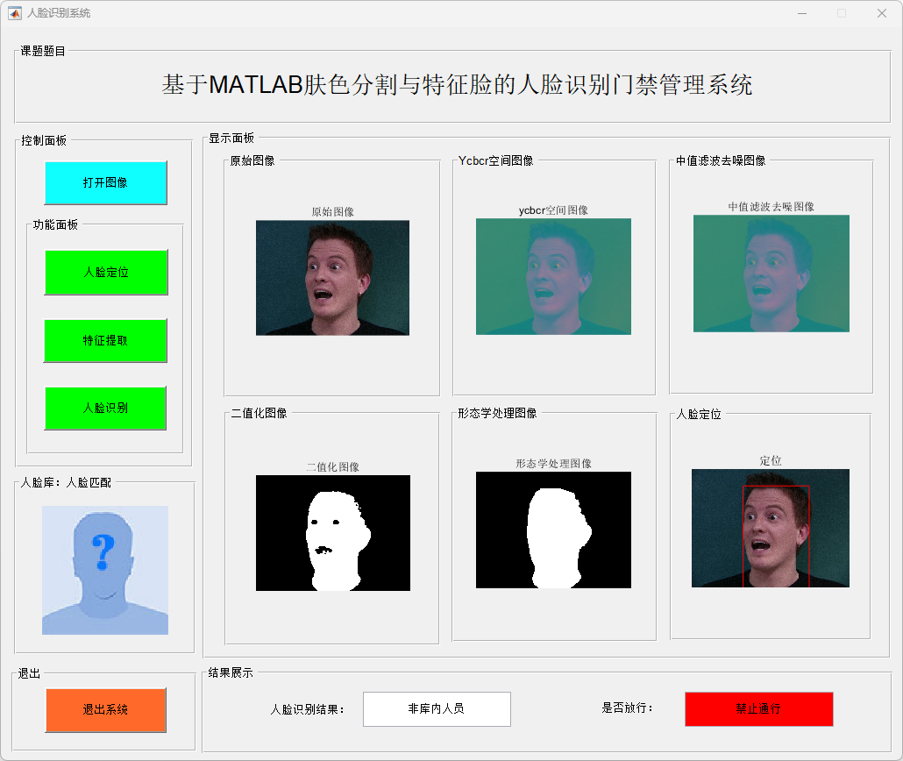Click the 课题题目 panel title
The height and width of the screenshot is (761, 903).
point(43,51)
